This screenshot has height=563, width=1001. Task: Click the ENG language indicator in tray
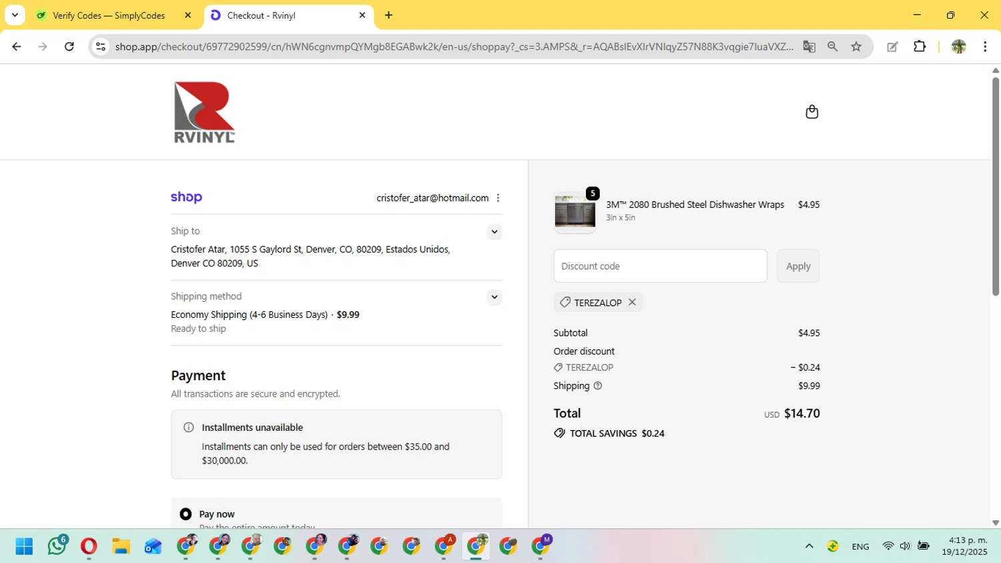(860, 546)
